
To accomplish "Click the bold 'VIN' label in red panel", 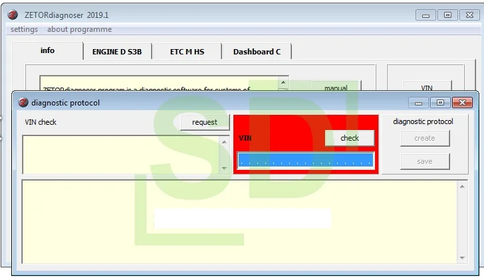I will [245, 138].
